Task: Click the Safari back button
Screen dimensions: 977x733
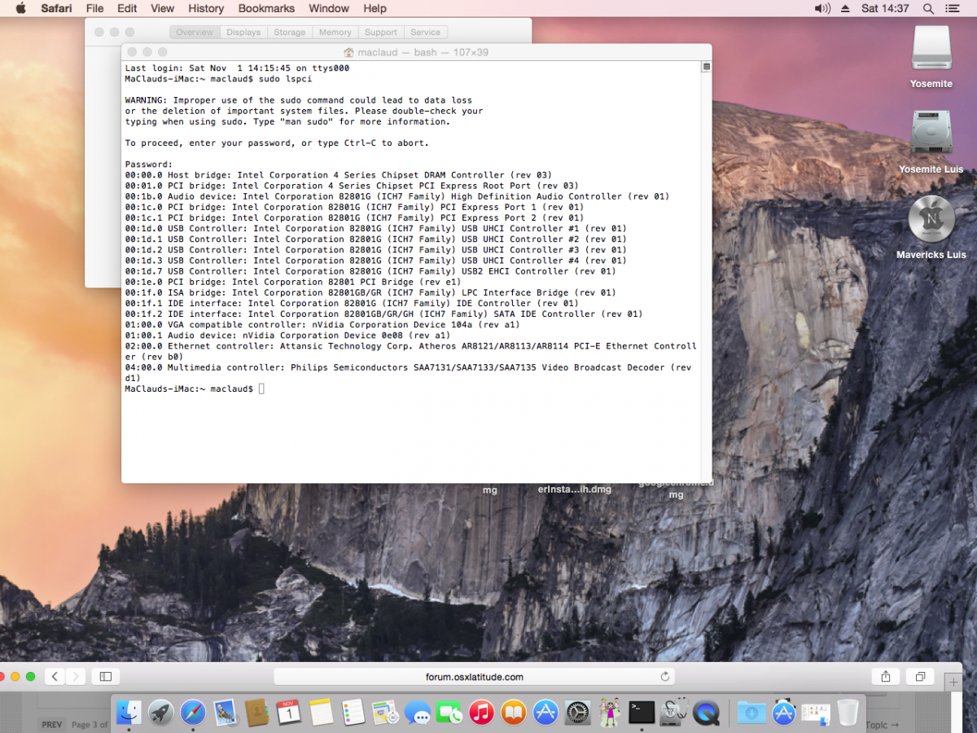Action: click(x=55, y=676)
